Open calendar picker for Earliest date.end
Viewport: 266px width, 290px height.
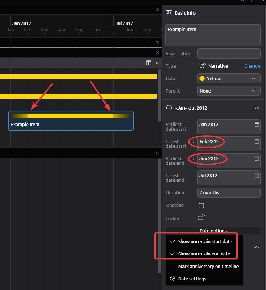257,159
